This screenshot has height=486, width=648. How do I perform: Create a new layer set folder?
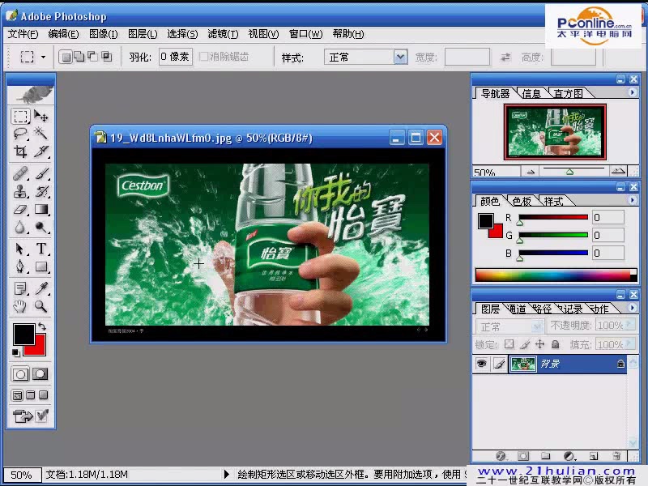pyautogui.click(x=545, y=456)
